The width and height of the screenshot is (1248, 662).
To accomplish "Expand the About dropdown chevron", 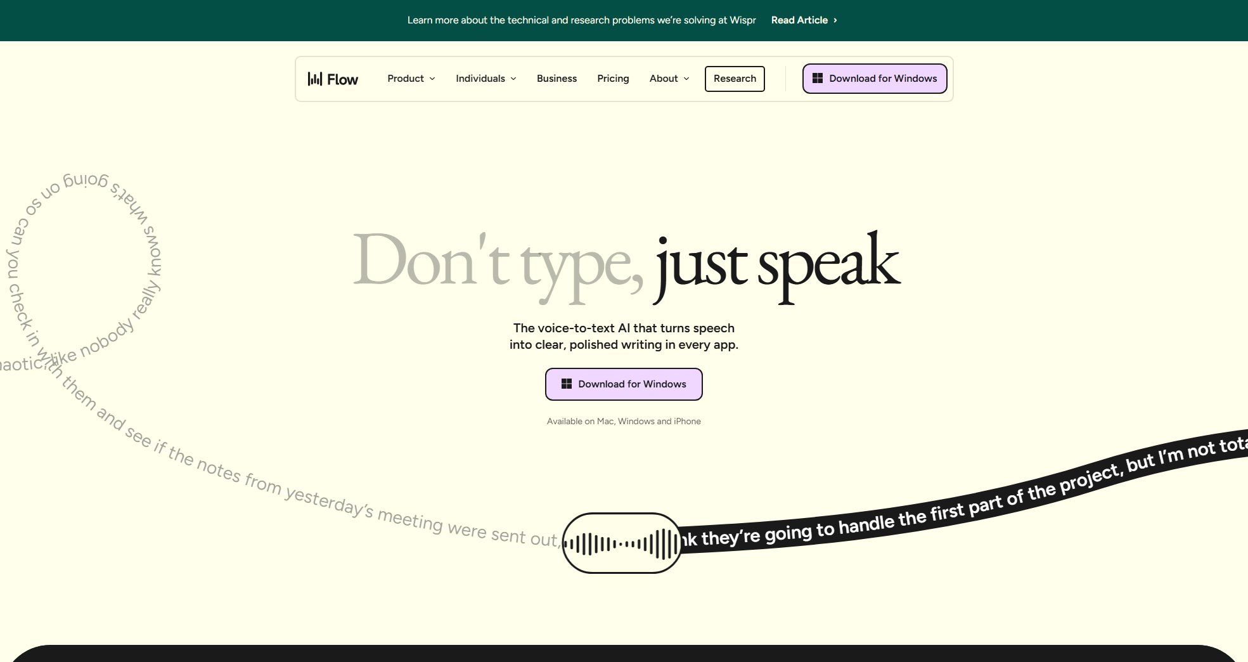I will [x=686, y=79].
